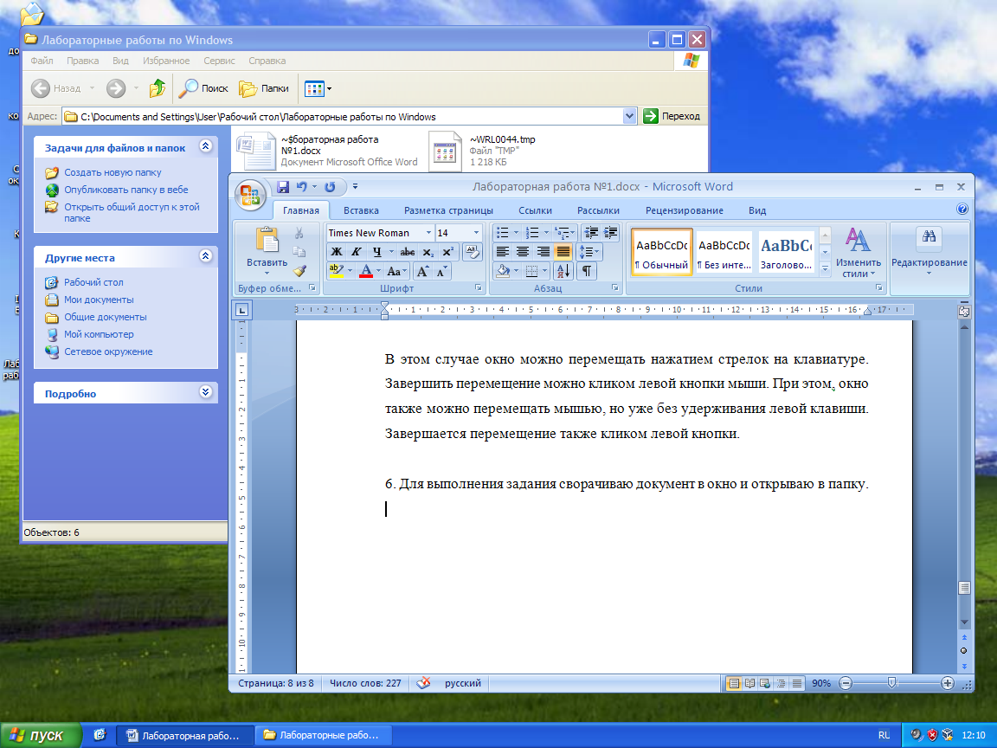Toggle the ruler display button
997x748 pixels.
coord(965,312)
